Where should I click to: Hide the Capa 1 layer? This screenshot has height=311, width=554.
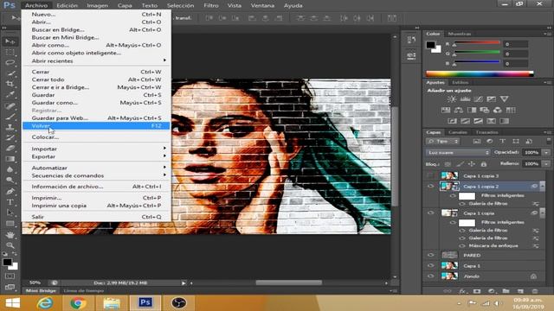click(430, 265)
